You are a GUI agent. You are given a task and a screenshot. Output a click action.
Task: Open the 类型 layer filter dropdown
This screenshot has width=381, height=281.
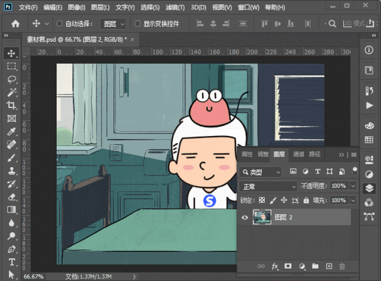point(260,172)
